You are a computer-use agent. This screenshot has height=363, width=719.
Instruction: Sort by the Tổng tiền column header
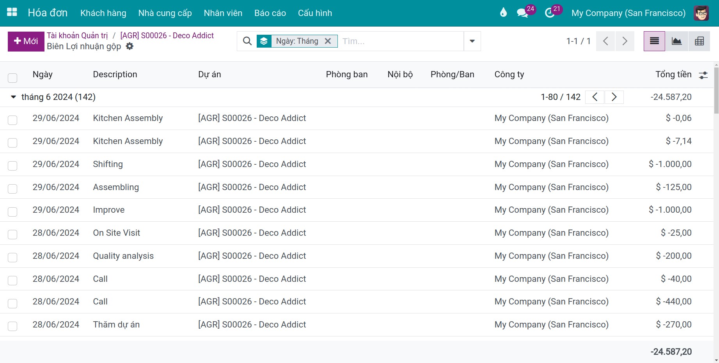pos(673,75)
